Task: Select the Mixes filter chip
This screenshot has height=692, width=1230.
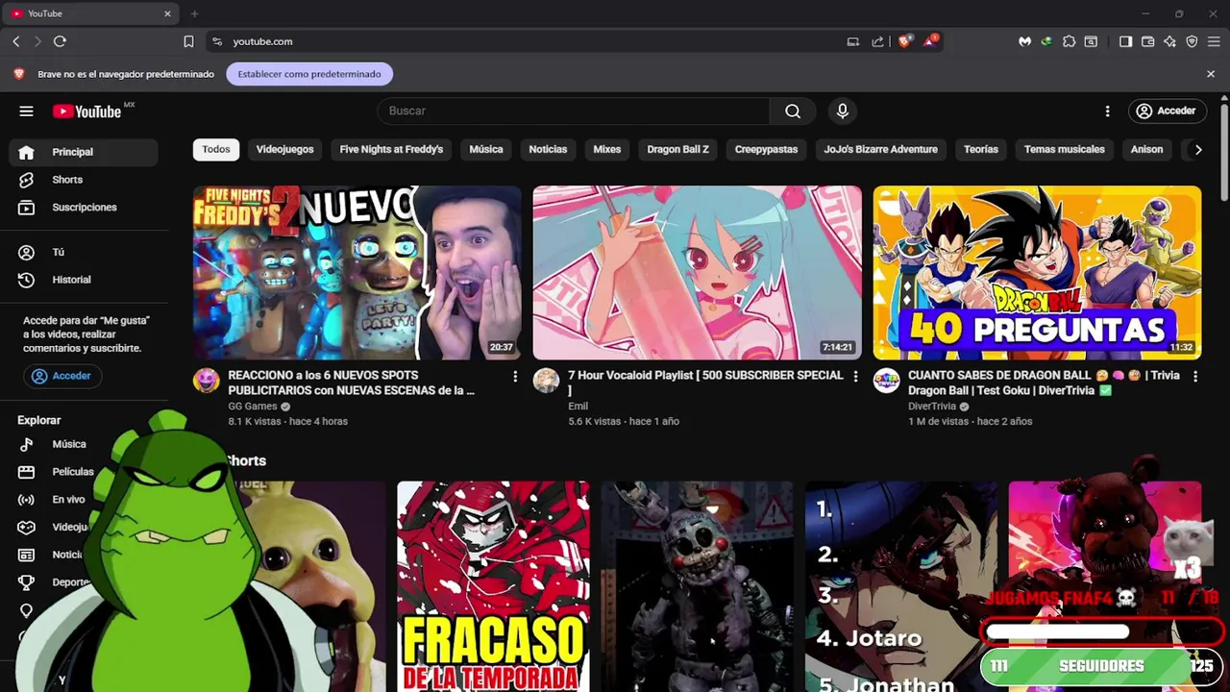Action: pos(607,149)
